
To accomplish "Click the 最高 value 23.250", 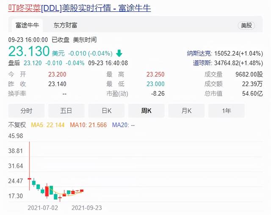I will click(155, 75).
